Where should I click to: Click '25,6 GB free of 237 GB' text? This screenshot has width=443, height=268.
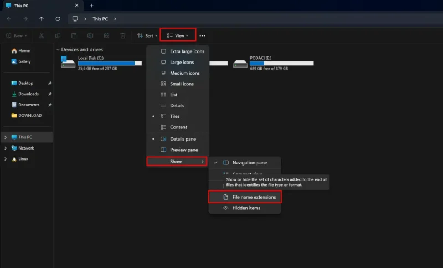[x=97, y=69]
